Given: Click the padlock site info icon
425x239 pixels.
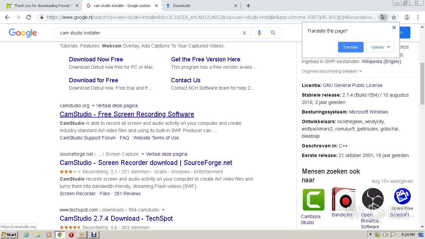Looking at the screenshot, I should point(42,17).
